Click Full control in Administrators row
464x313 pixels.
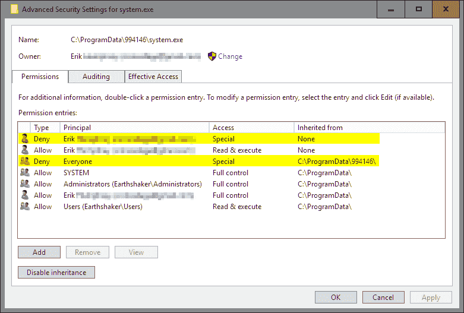(231, 184)
